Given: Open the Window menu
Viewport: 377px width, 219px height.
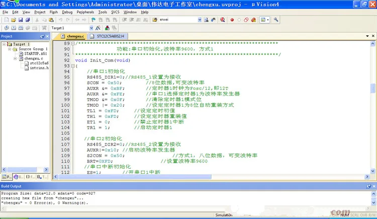Looking at the screenshot, I should tap(130, 12).
